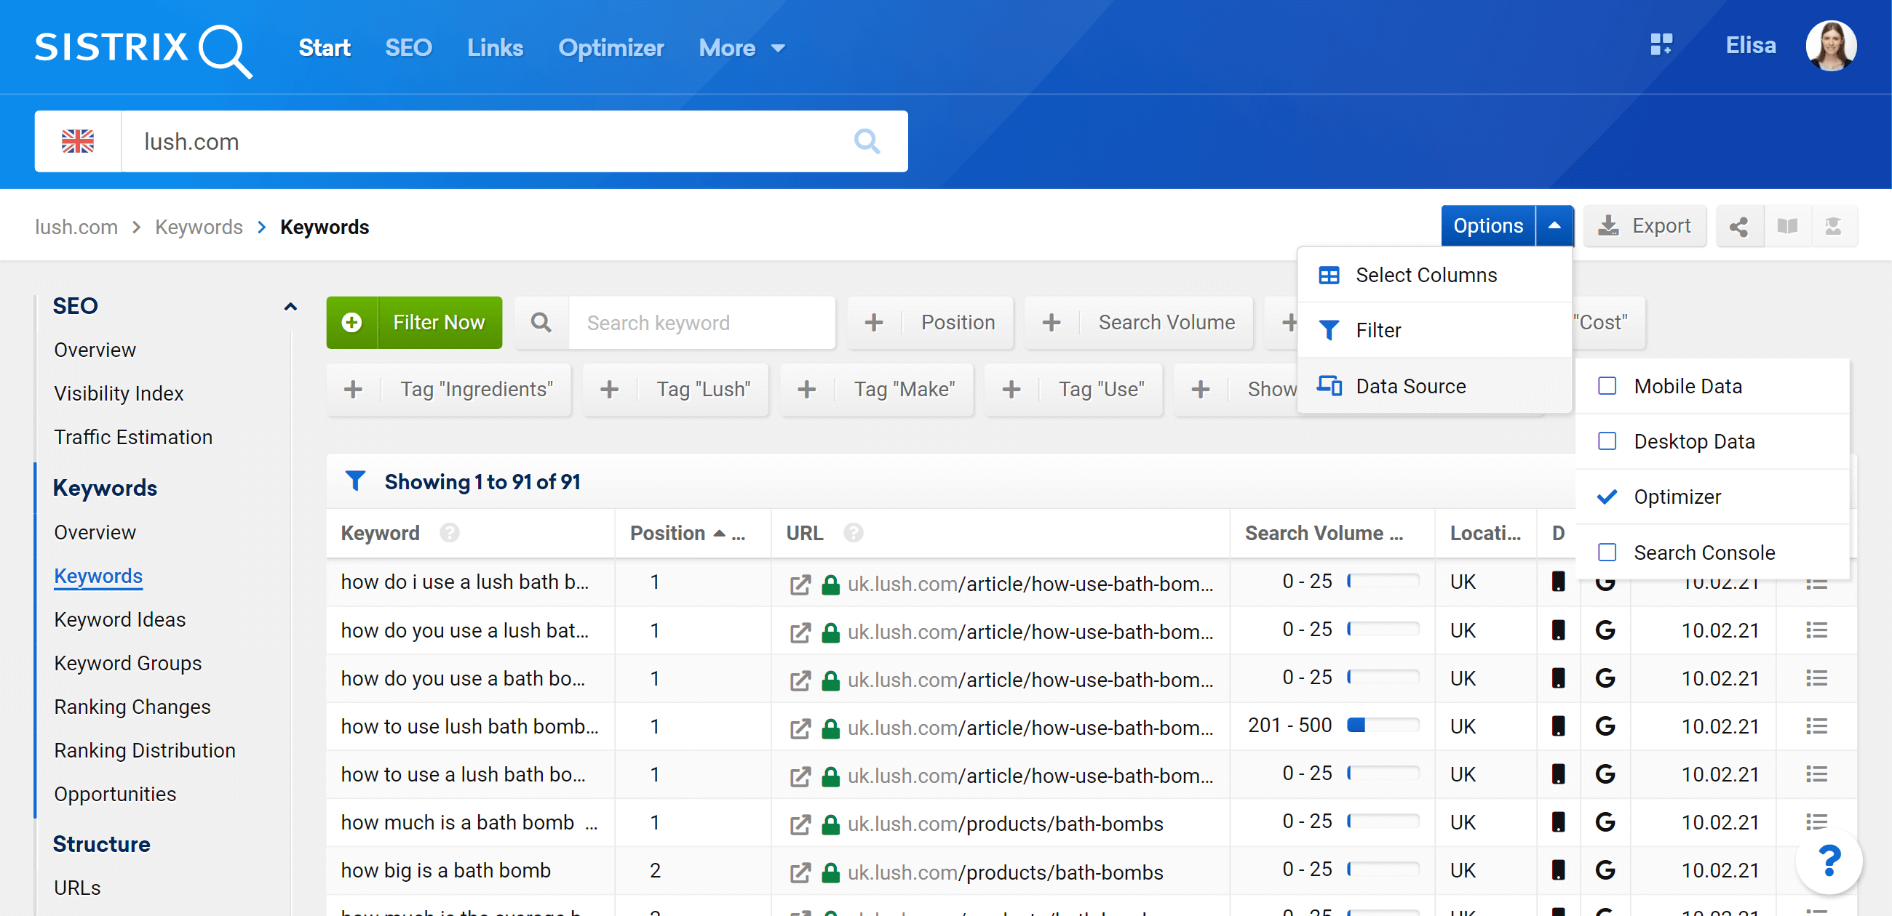Choose Filter from Options menu

pos(1434,330)
